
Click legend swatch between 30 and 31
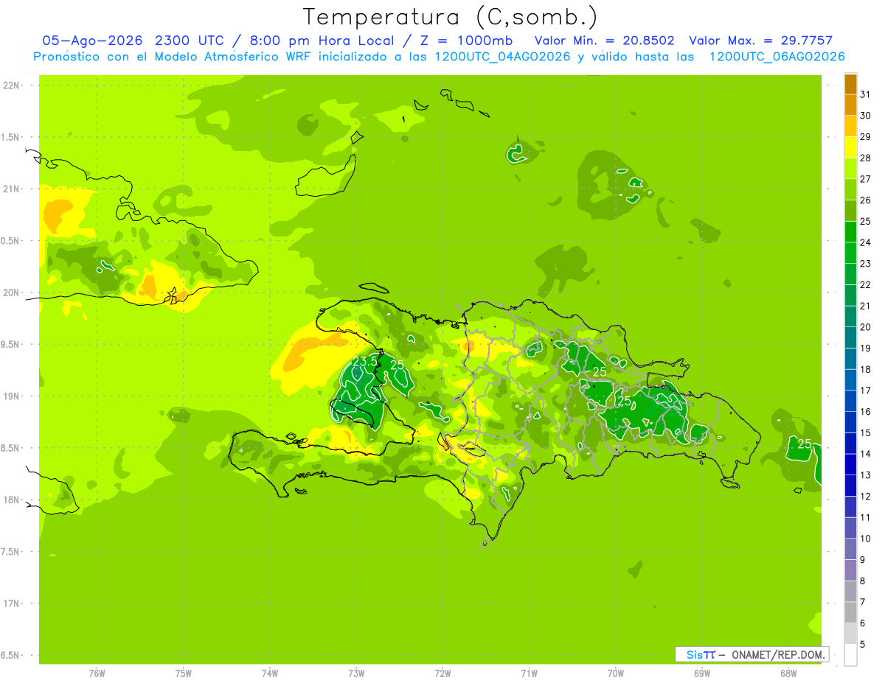pos(850,105)
